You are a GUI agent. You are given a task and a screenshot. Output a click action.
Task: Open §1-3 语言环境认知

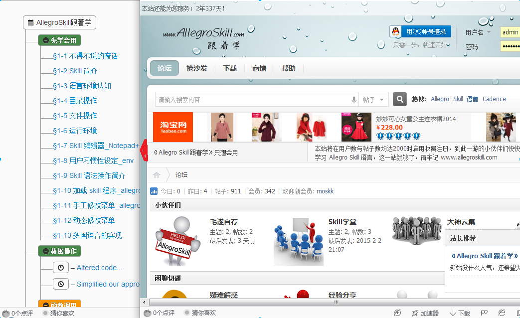82,86
